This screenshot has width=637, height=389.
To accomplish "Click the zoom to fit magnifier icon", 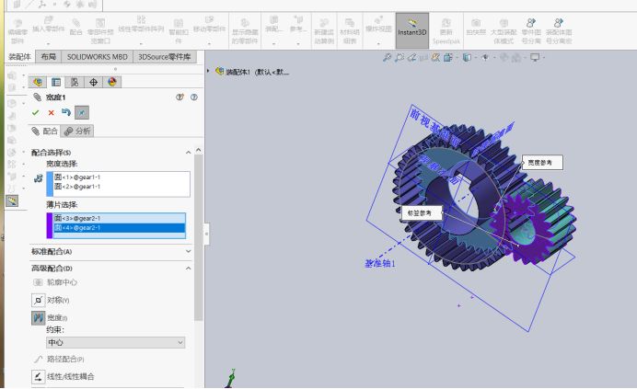I will pyautogui.click(x=387, y=58).
